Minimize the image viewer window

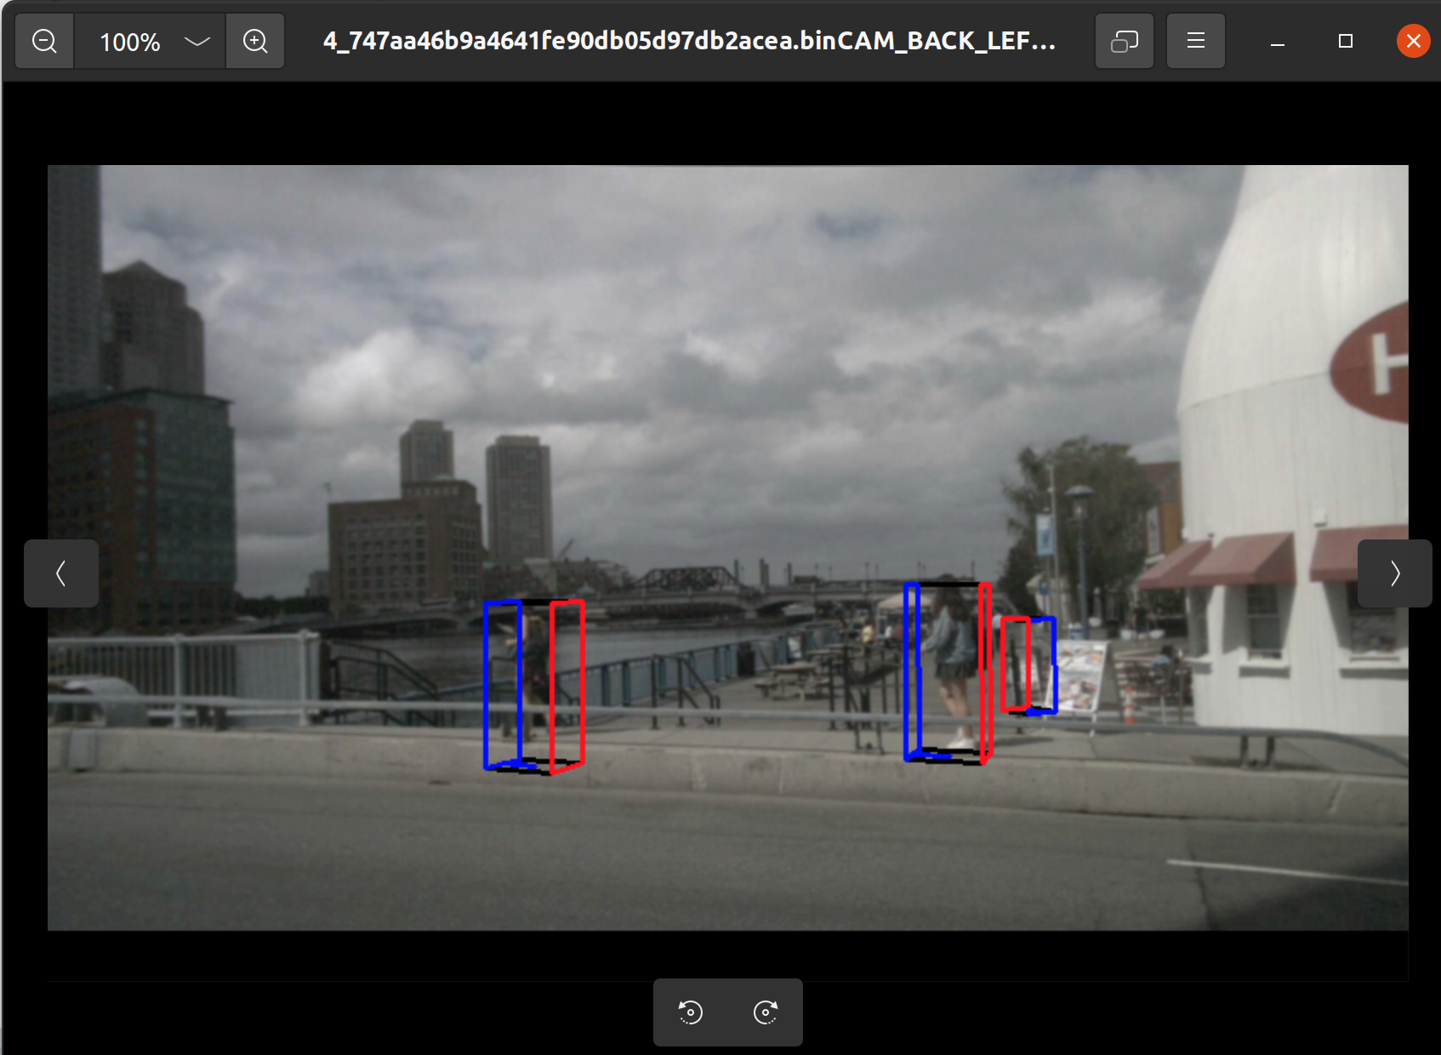click(1277, 42)
